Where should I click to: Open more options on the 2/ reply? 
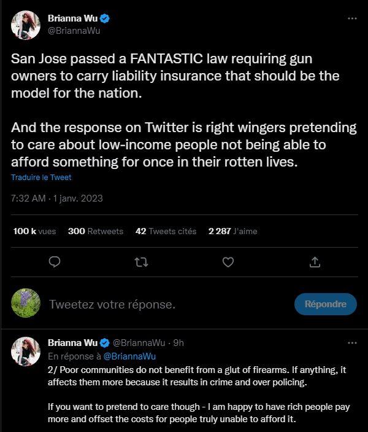pyautogui.click(x=351, y=342)
